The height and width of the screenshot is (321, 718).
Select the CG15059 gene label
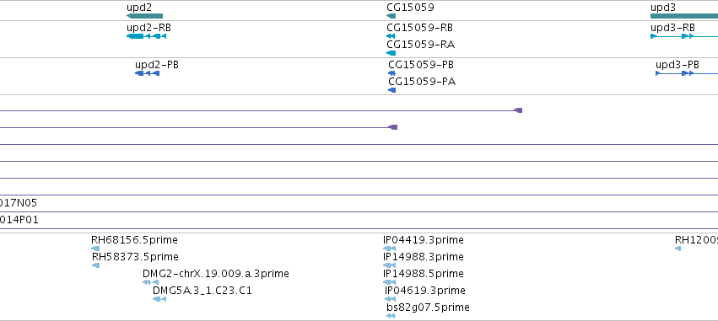pos(410,8)
